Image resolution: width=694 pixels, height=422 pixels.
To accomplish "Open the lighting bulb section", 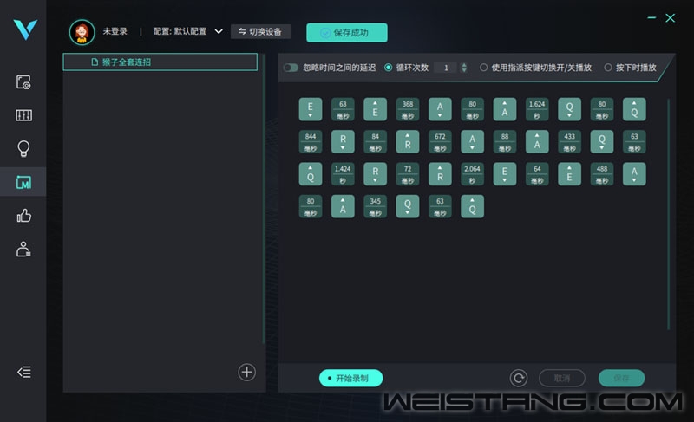I will click(24, 148).
